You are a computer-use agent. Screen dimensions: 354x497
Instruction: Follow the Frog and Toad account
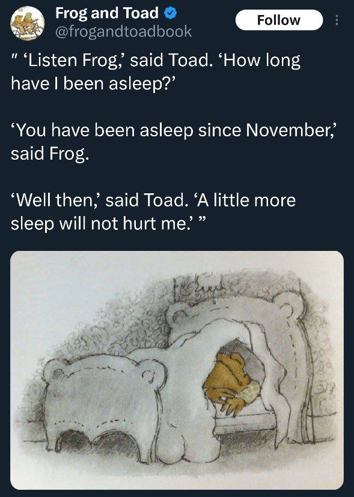tap(279, 20)
